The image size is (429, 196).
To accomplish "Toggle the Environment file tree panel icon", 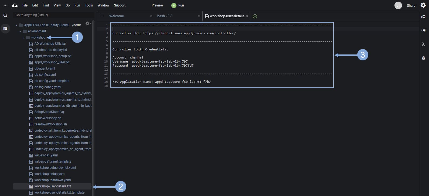I will click(5, 28).
